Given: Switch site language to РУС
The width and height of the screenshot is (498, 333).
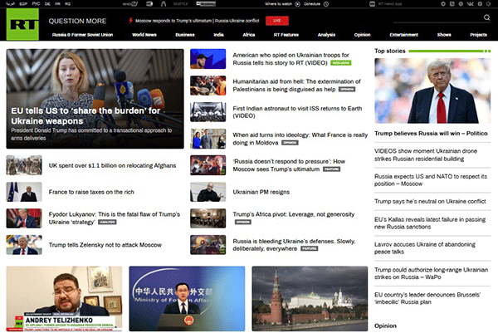Looking at the screenshot, I should coord(36,4).
